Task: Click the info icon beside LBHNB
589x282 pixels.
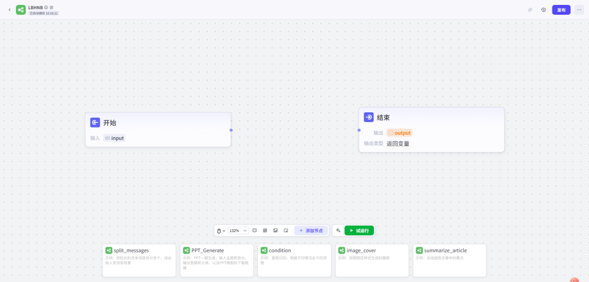Action: [46, 7]
